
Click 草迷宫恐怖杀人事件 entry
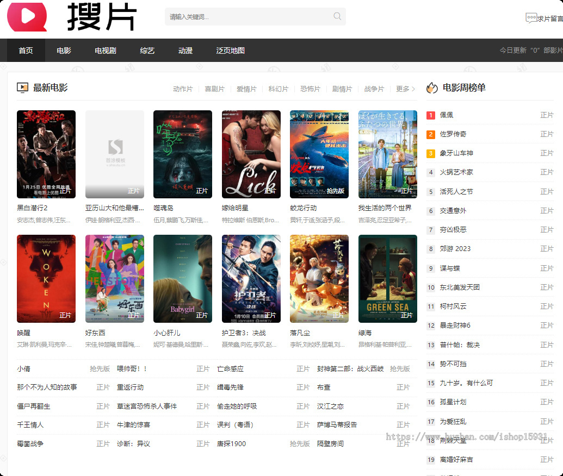coord(147,406)
